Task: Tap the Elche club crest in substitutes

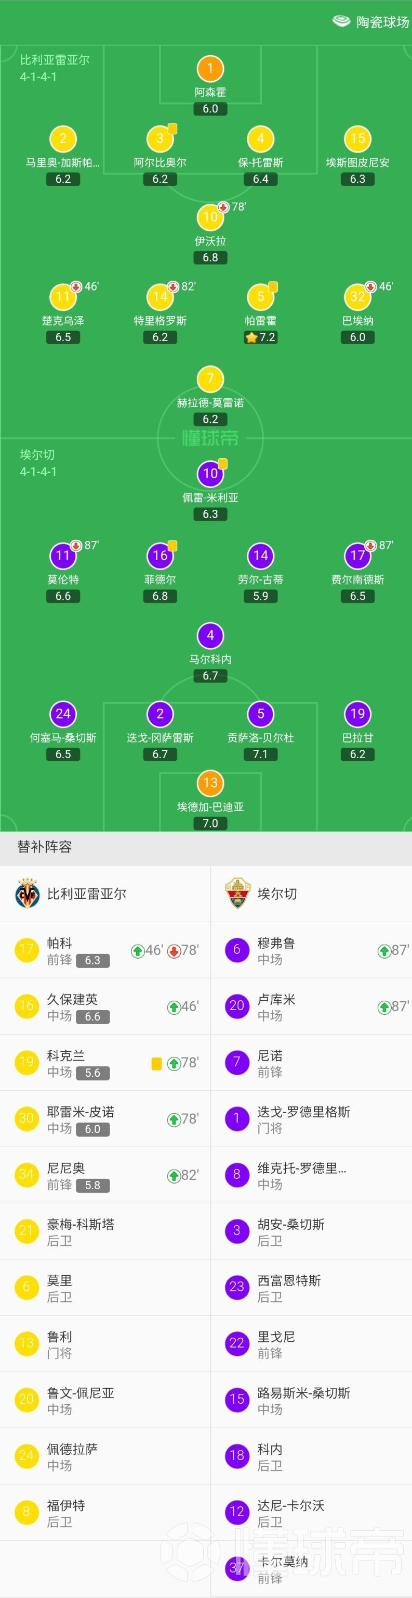Action: click(x=237, y=894)
